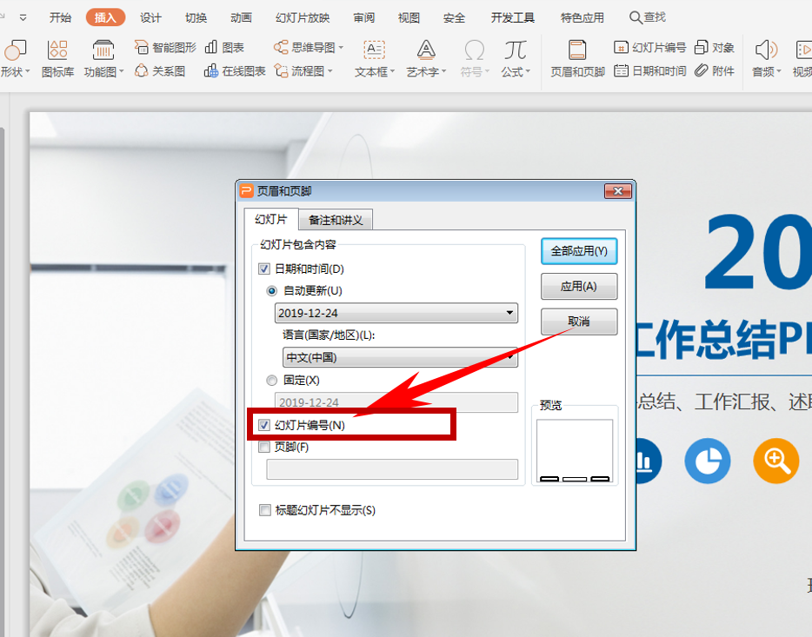The width and height of the screenshot is (812, 637).
Task: Uncheck the slide number (幻灯片编号) checkbox
Action: tap(264, 425)
